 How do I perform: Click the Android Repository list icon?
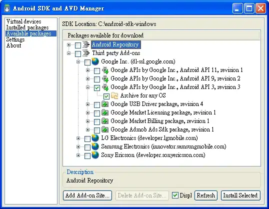pos(86,44)
